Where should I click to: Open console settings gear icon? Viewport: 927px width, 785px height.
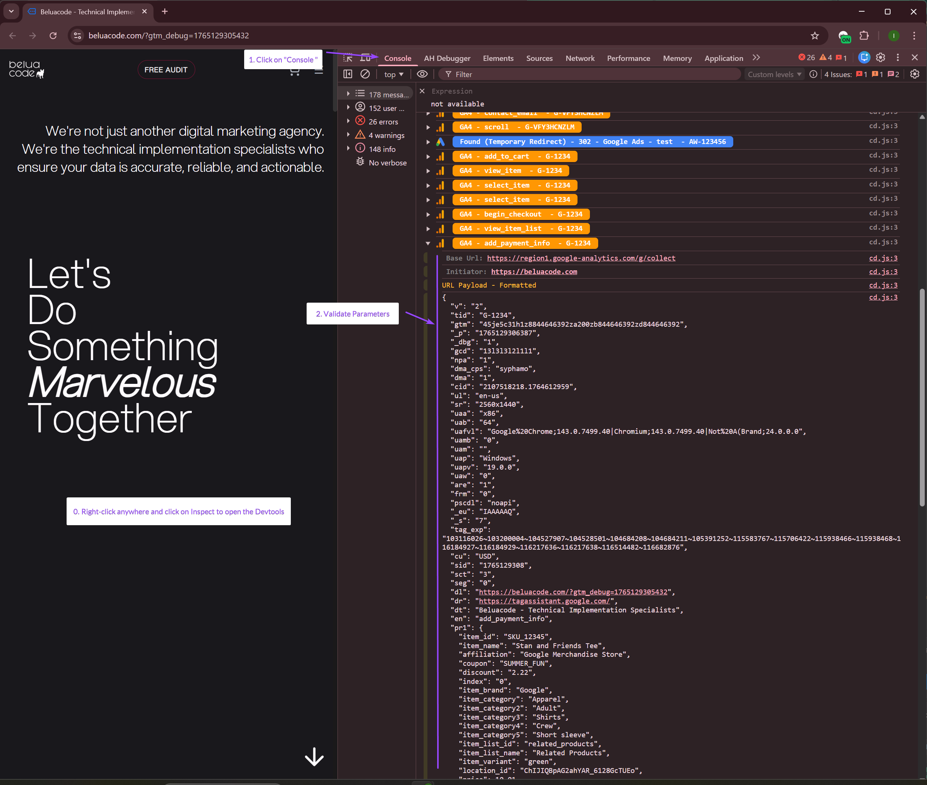point(915,74)
